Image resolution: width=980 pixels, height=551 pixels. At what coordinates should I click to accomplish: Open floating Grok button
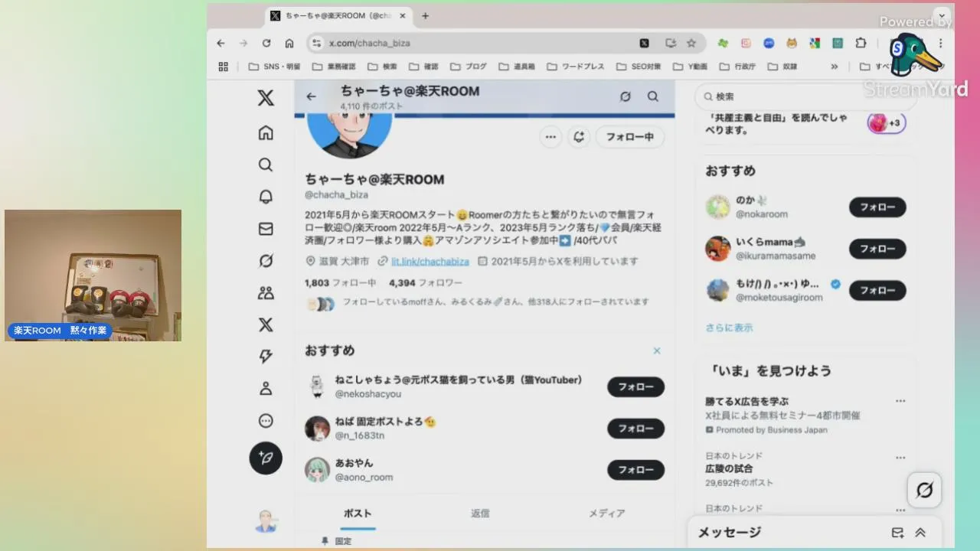coord(925,490)
